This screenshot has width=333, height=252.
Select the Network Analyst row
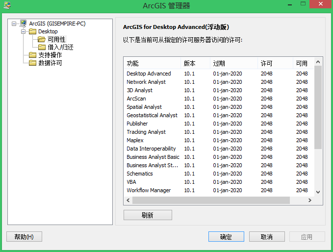(219, 82)
